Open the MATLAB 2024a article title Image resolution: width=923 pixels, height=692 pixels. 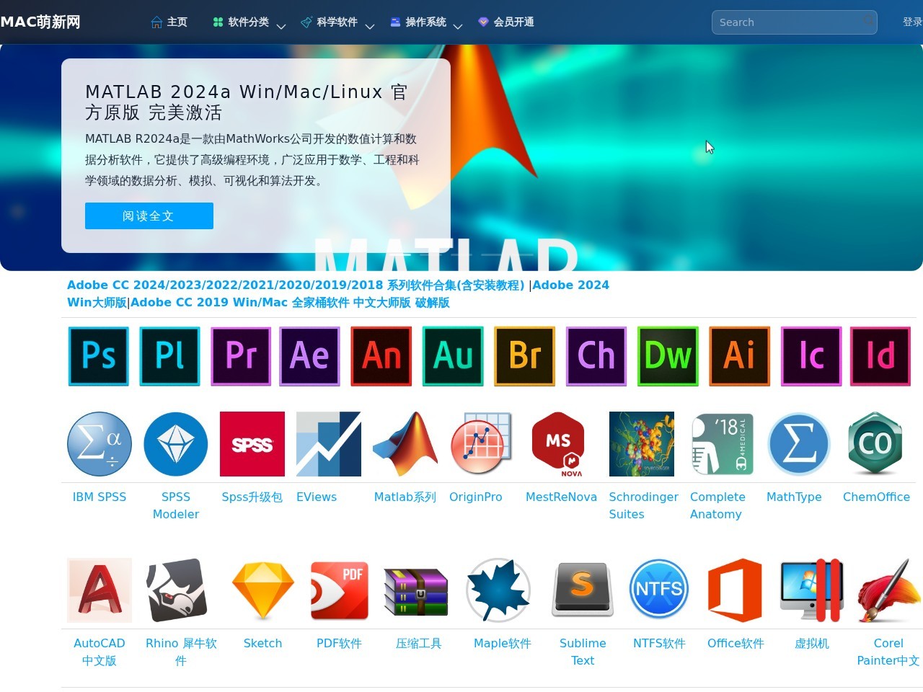(247, 102)
